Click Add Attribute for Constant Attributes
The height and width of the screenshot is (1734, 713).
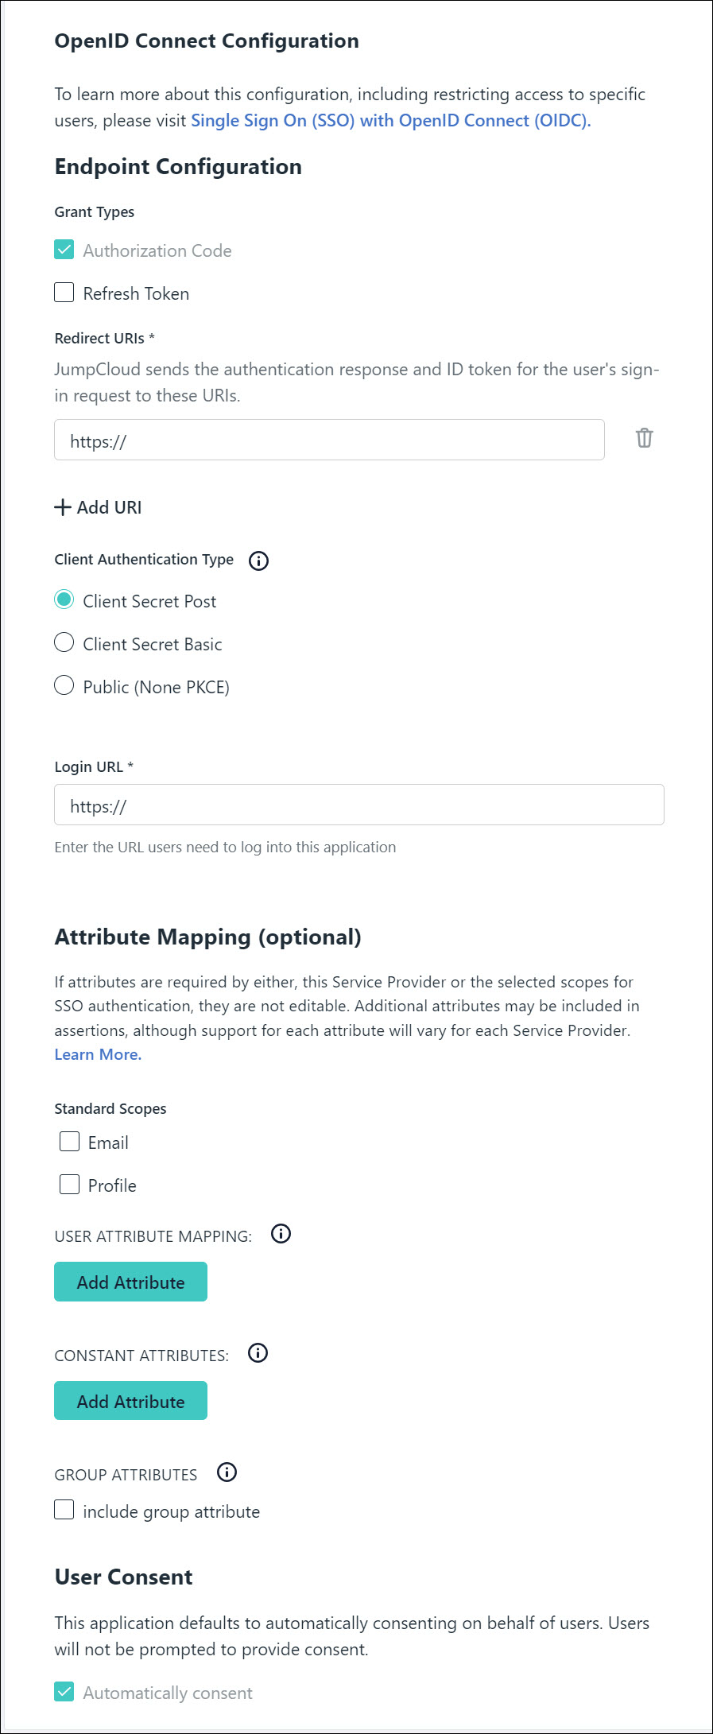pyautogui.click(x=130, y=1400)
